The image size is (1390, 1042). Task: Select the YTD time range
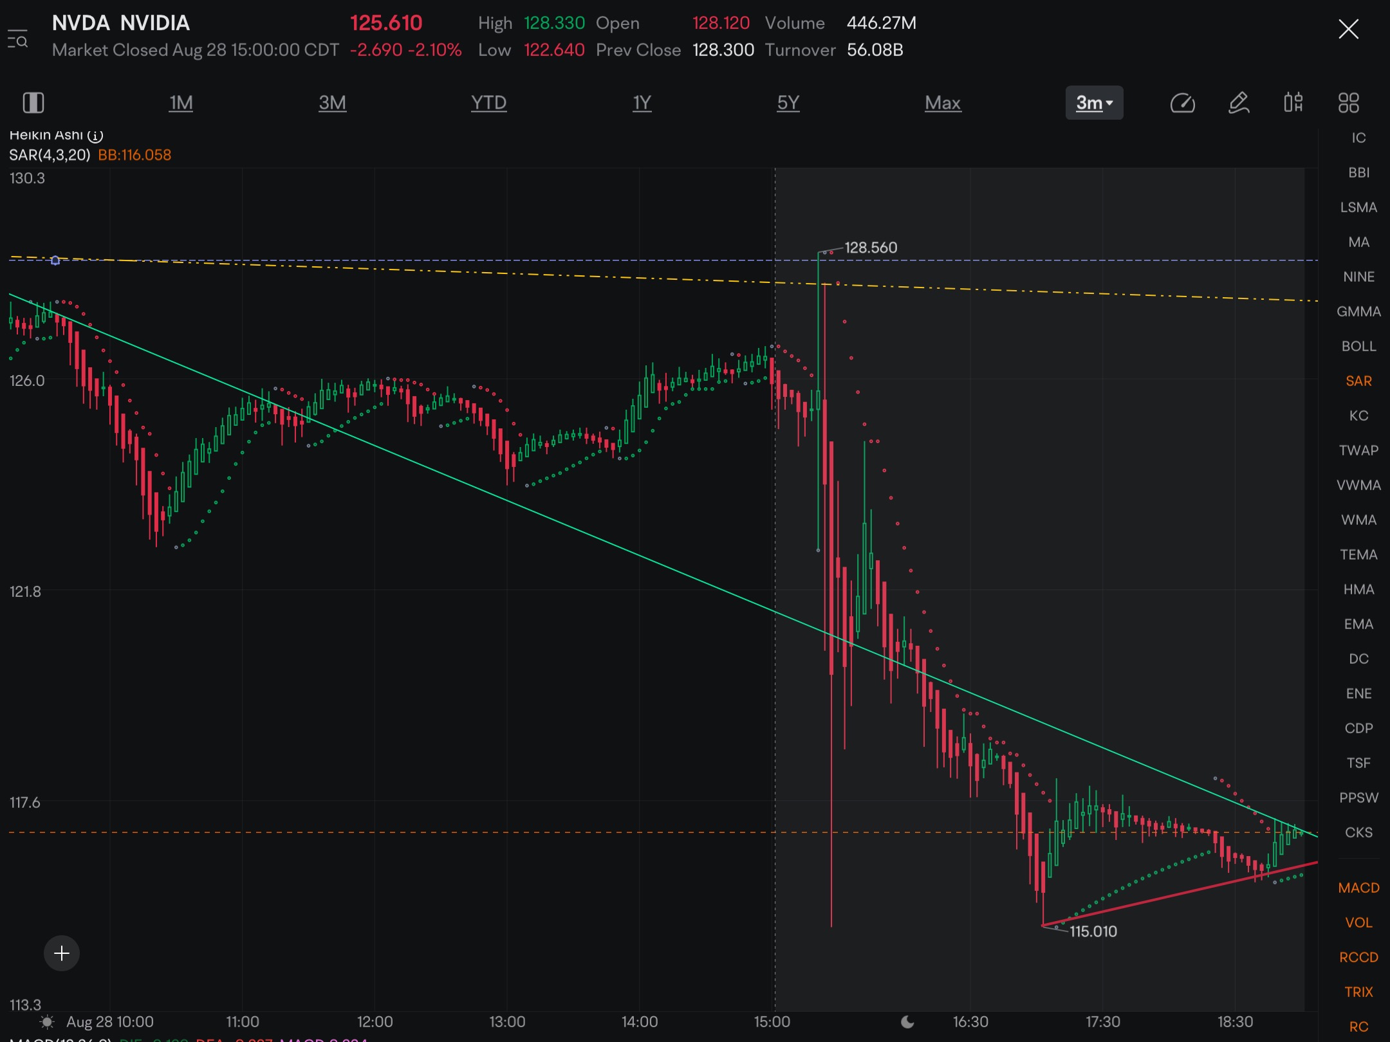pos(489,103)
